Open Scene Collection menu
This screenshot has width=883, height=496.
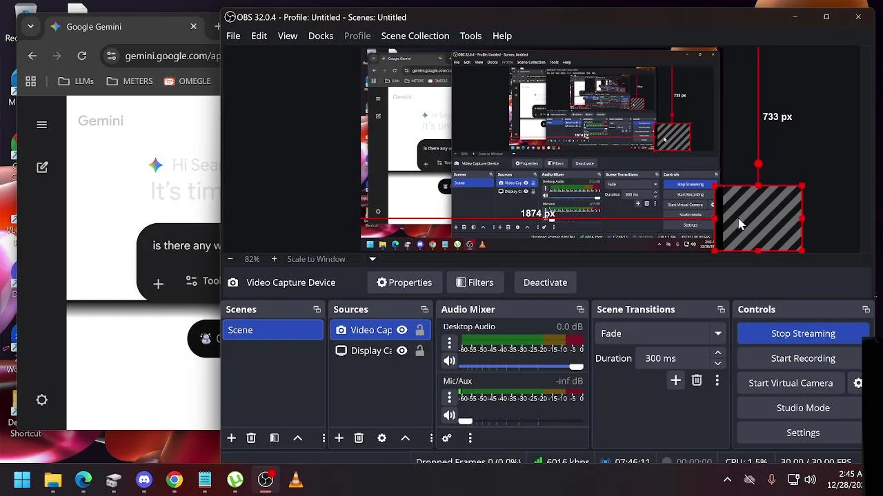(415, 36)
